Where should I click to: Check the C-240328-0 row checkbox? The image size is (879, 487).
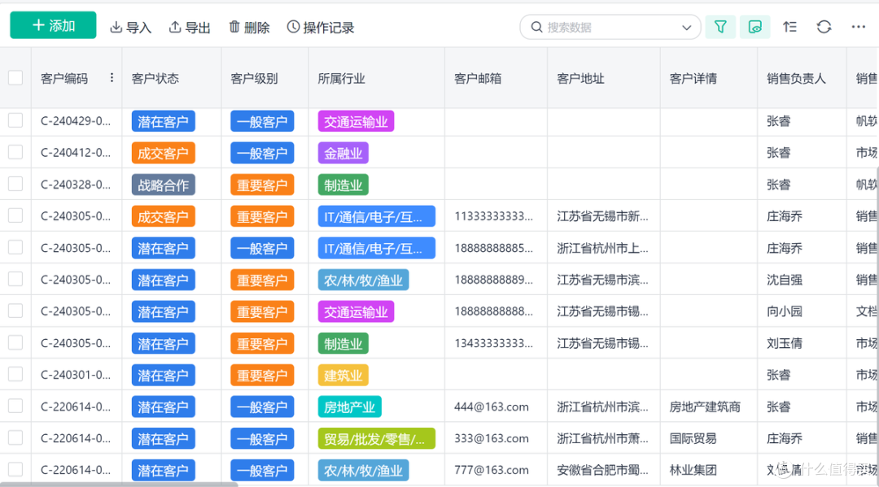[x=15, y=185]
